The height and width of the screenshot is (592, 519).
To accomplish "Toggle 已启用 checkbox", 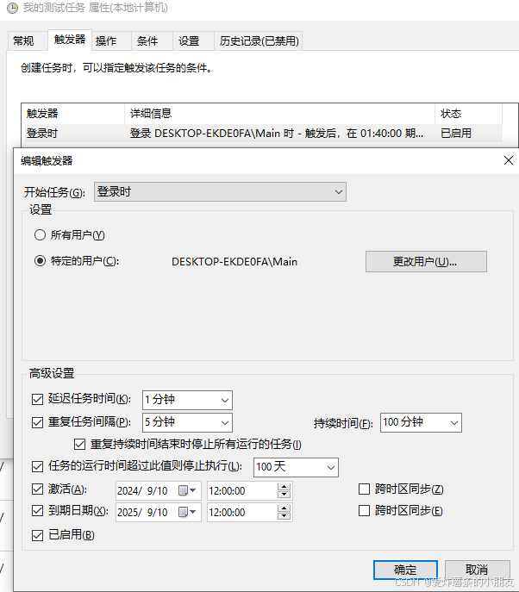I will pos(37,535).
